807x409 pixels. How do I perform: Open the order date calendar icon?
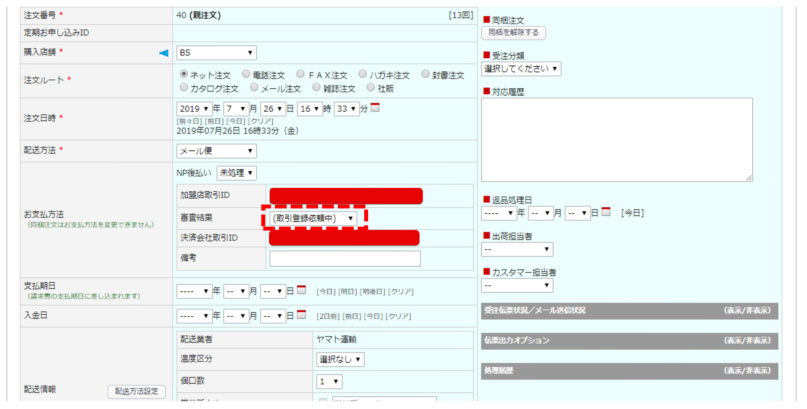(x=374, y=108)
